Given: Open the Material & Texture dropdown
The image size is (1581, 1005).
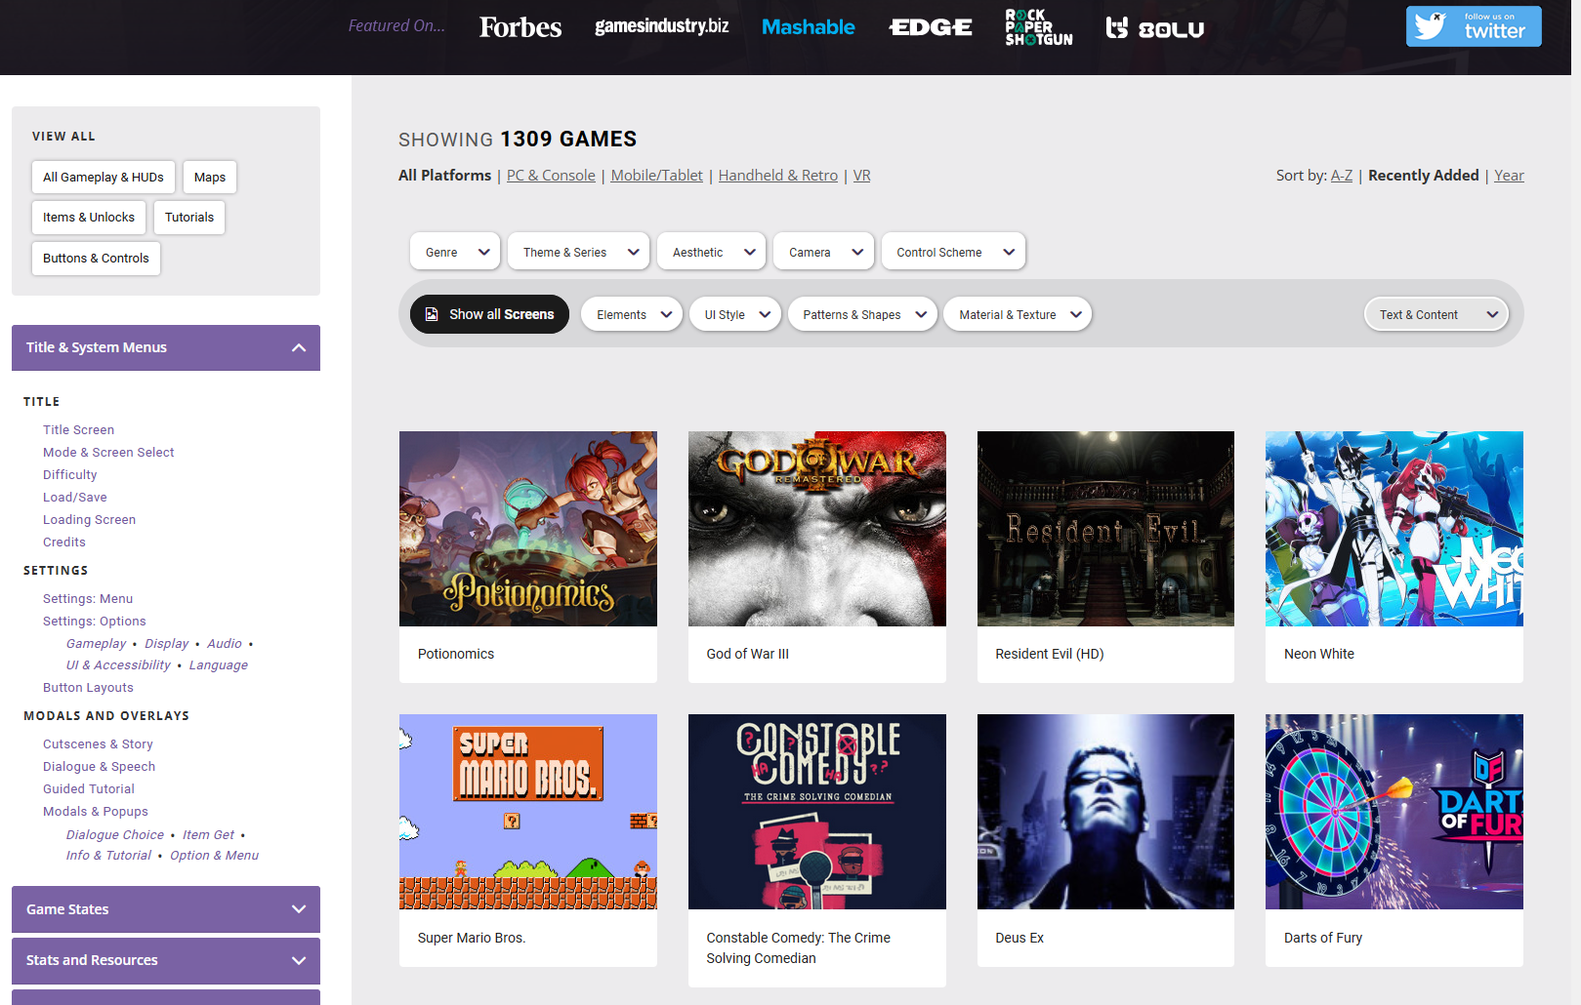Looking at the screenshot, I should (1018, 314).
